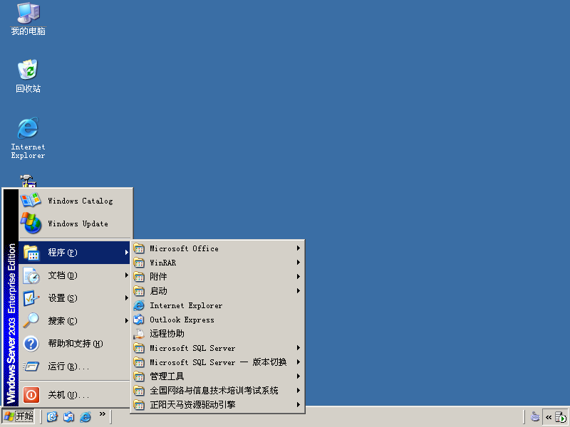Screen dimensions: 570x427
Task: Click the 附件 label in submenu
Action: pyautogui.click(x=158, y=277)
